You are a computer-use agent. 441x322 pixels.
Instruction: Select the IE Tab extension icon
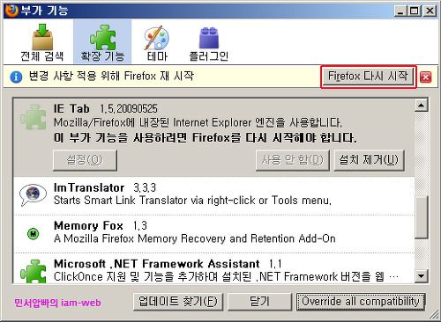coord(34,117)
